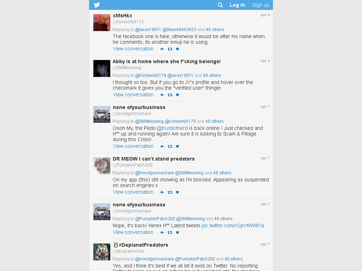This screenshot has width=362, height=271.
Task: Click @PumpkinPatch200 in facepalmchris's reply line
Action: [x=195, y=259]
